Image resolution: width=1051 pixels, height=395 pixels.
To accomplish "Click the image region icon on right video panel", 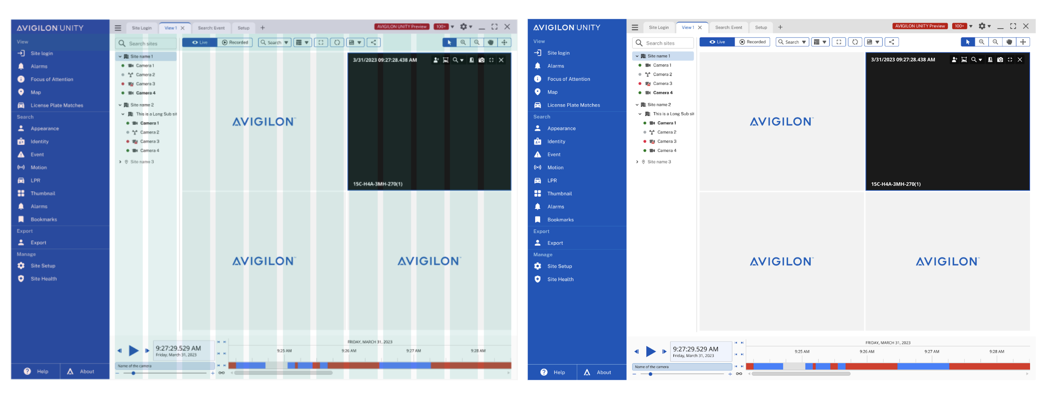I will tap(964, 60).
